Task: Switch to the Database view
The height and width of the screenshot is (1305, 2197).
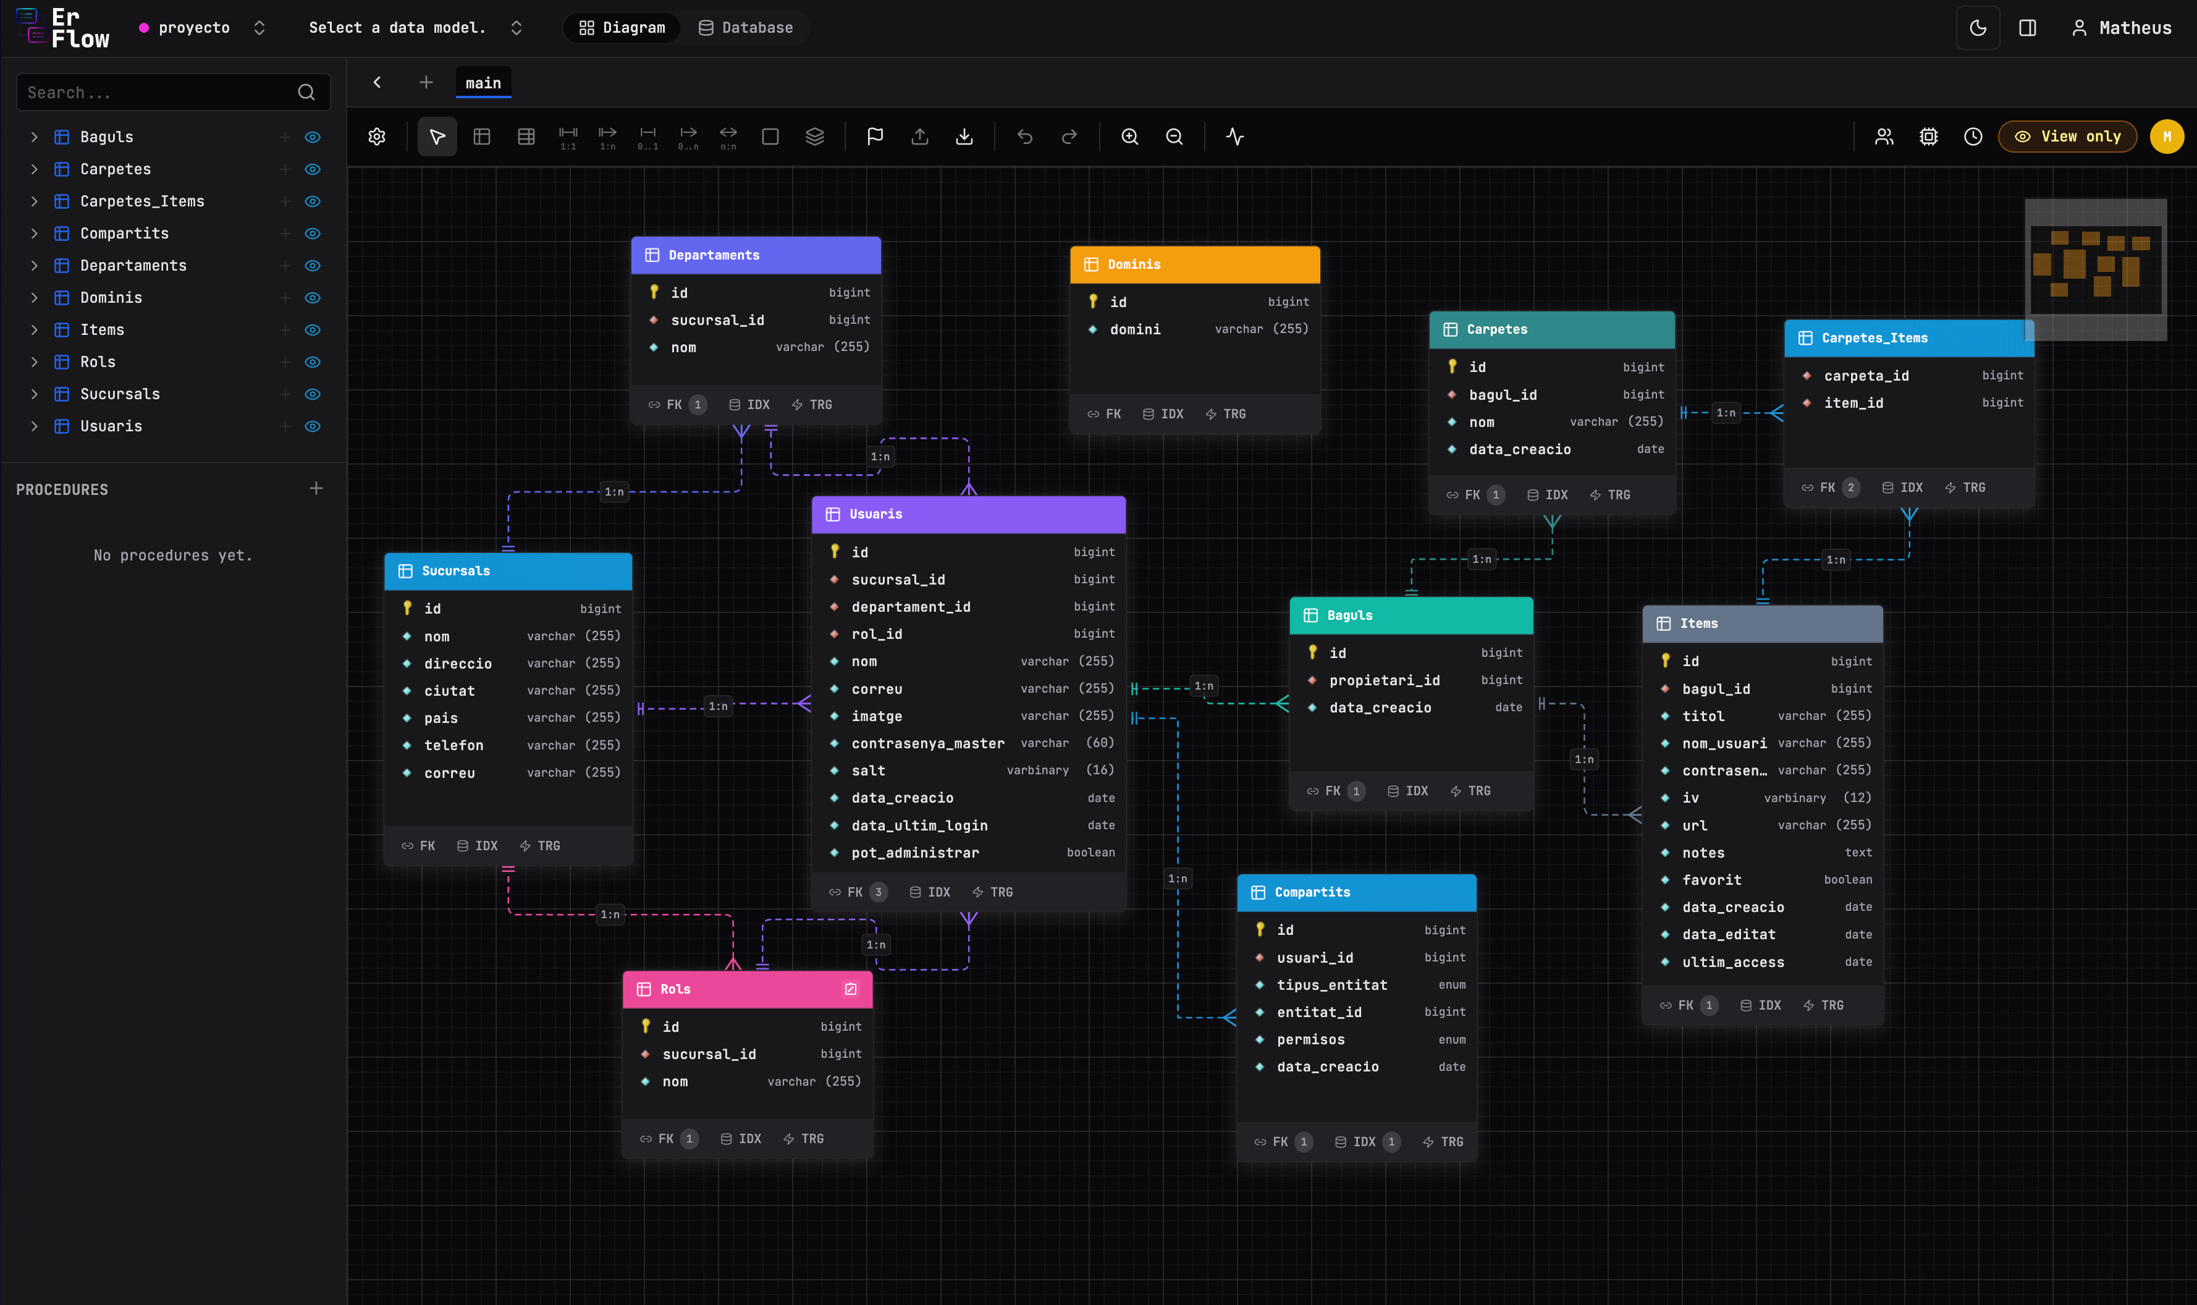Action: (746, 27)
